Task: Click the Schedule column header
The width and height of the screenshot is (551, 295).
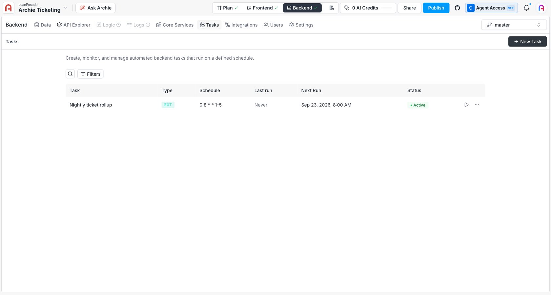Action: pos(210,90)
